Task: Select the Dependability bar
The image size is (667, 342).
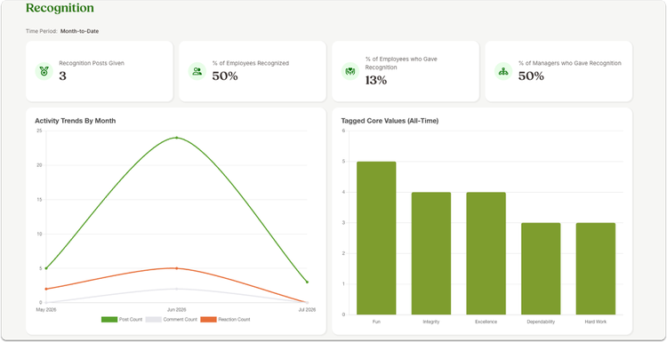Action: 541,268
